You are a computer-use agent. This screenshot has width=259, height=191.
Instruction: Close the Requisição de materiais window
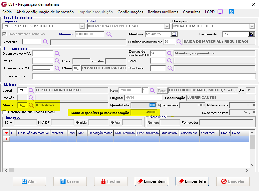coord(254,4)
